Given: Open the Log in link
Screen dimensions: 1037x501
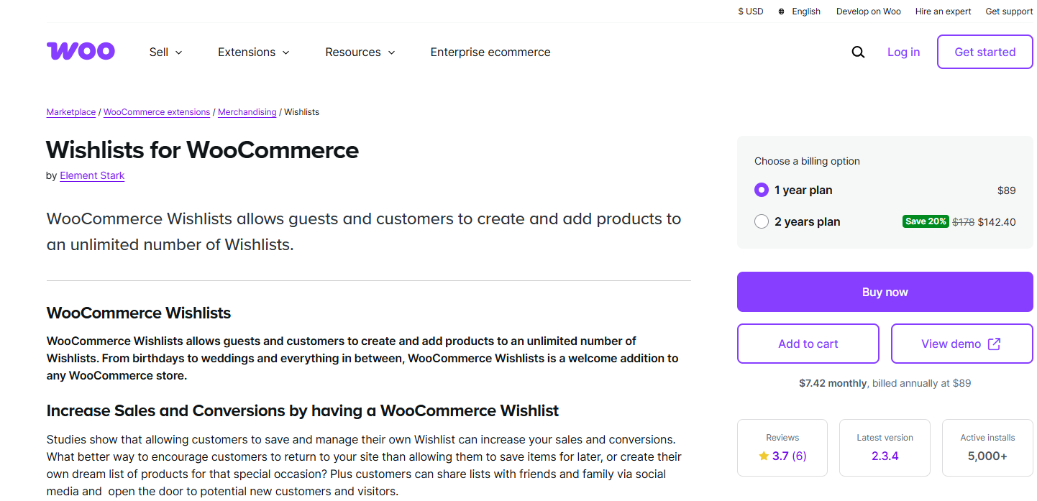Looking at the screenshot, I should tap(903, 52).
